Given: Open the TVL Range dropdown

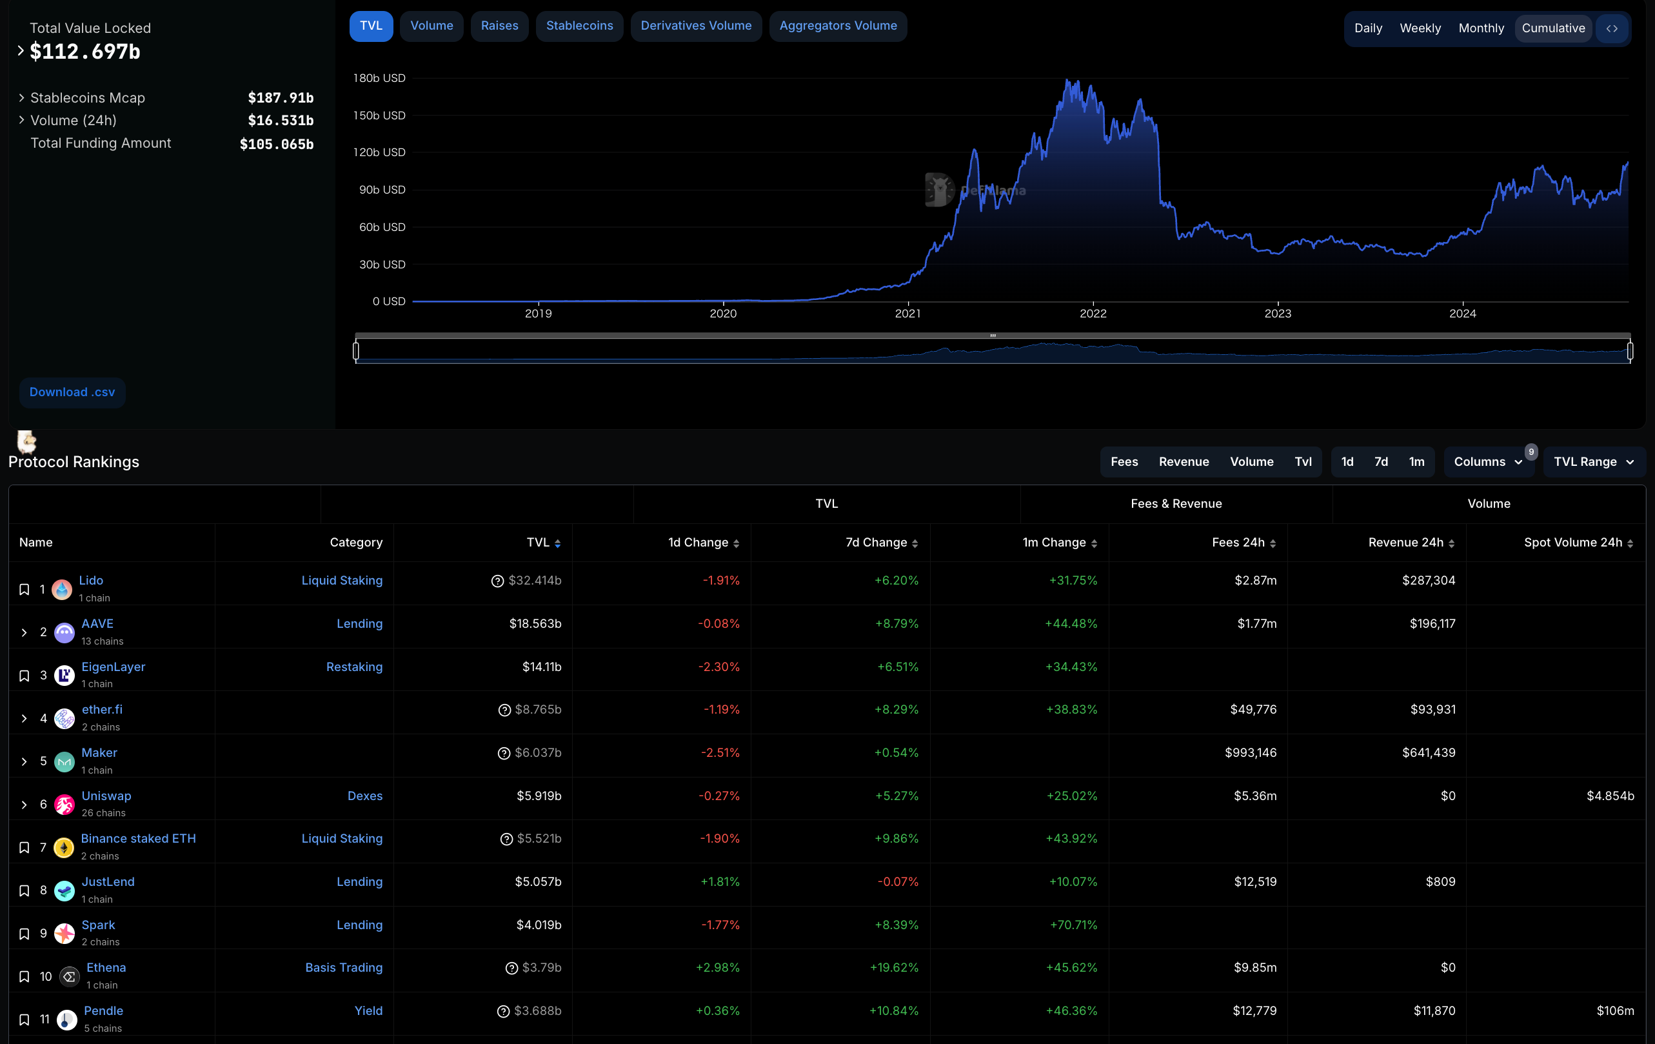Looking at the screenshot, I should pyautogui.click(x=1593, y=461).
